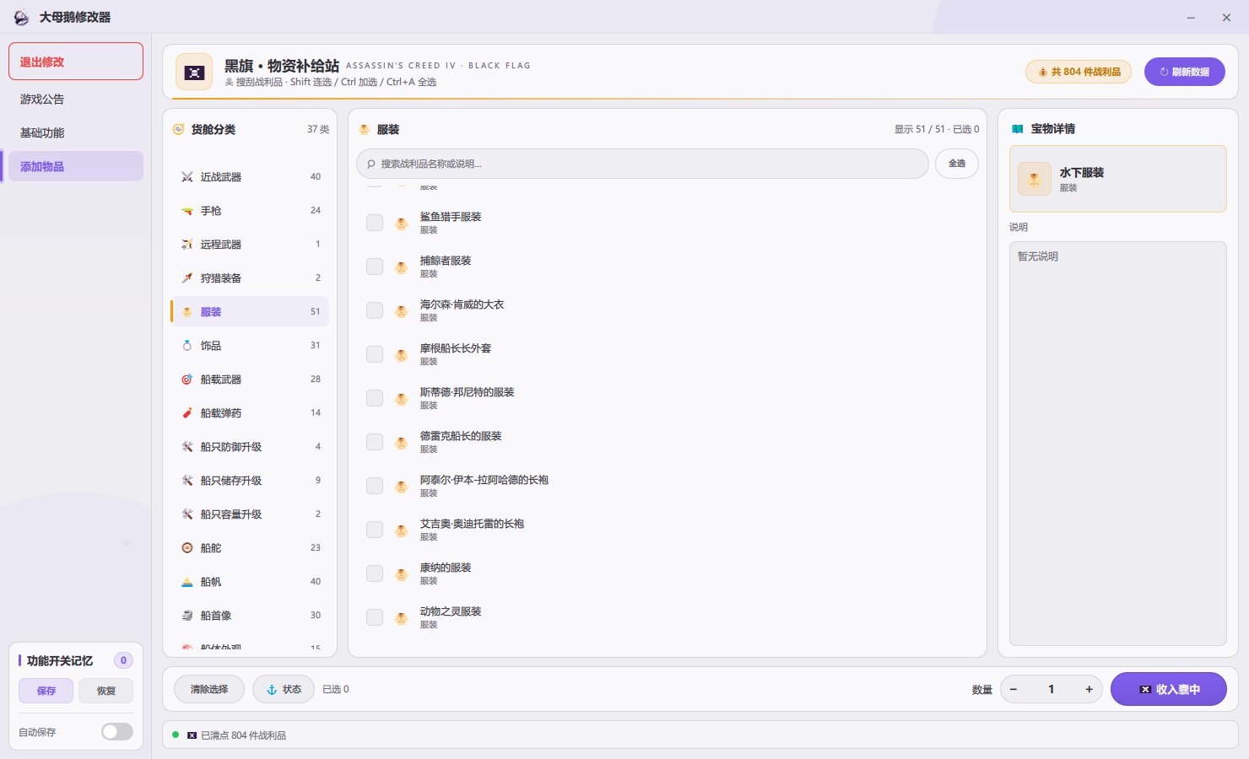Screen dimensions: 1249x759
Task: Click the 阿泰尔·伊本-拉阿哈德的长袍 item name
Action: point(484,480)
